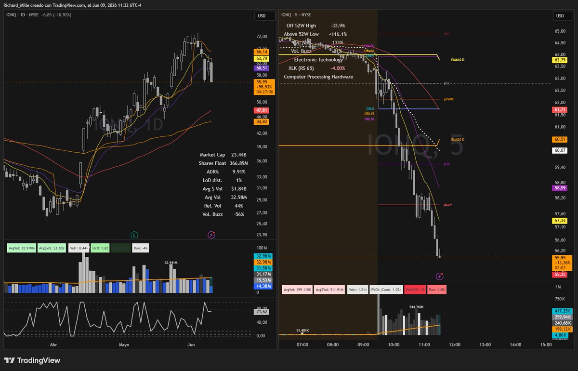This screenshot has height=371, width=578.
Task: Click the Vol×: 1.21× indicator label
Action: coord(357,290)
